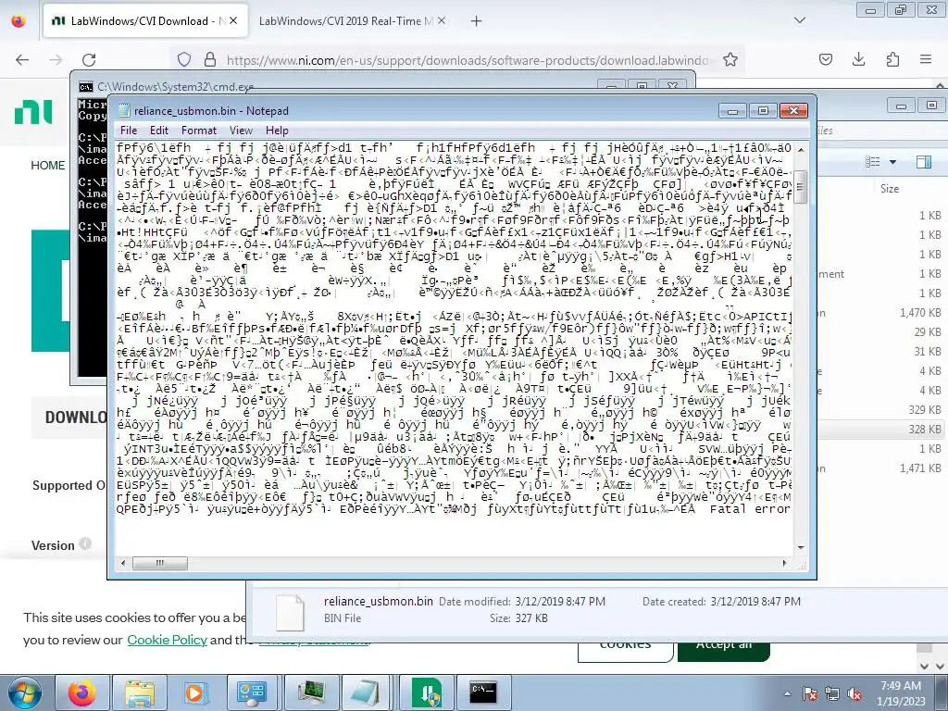The height and width of the screenshot is (711, 948).
Task: Click Notepad vertical scrollbar down arrow
Action: click(x=801, y=547)
